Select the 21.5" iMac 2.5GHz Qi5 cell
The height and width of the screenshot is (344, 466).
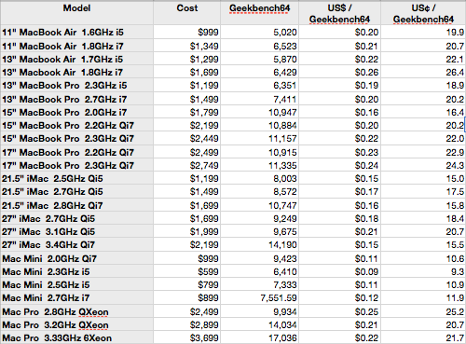(76, 178)
